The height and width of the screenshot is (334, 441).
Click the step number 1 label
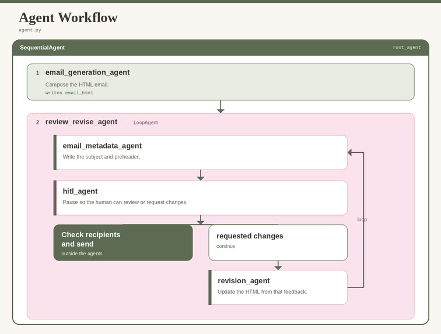click(38, 73)
